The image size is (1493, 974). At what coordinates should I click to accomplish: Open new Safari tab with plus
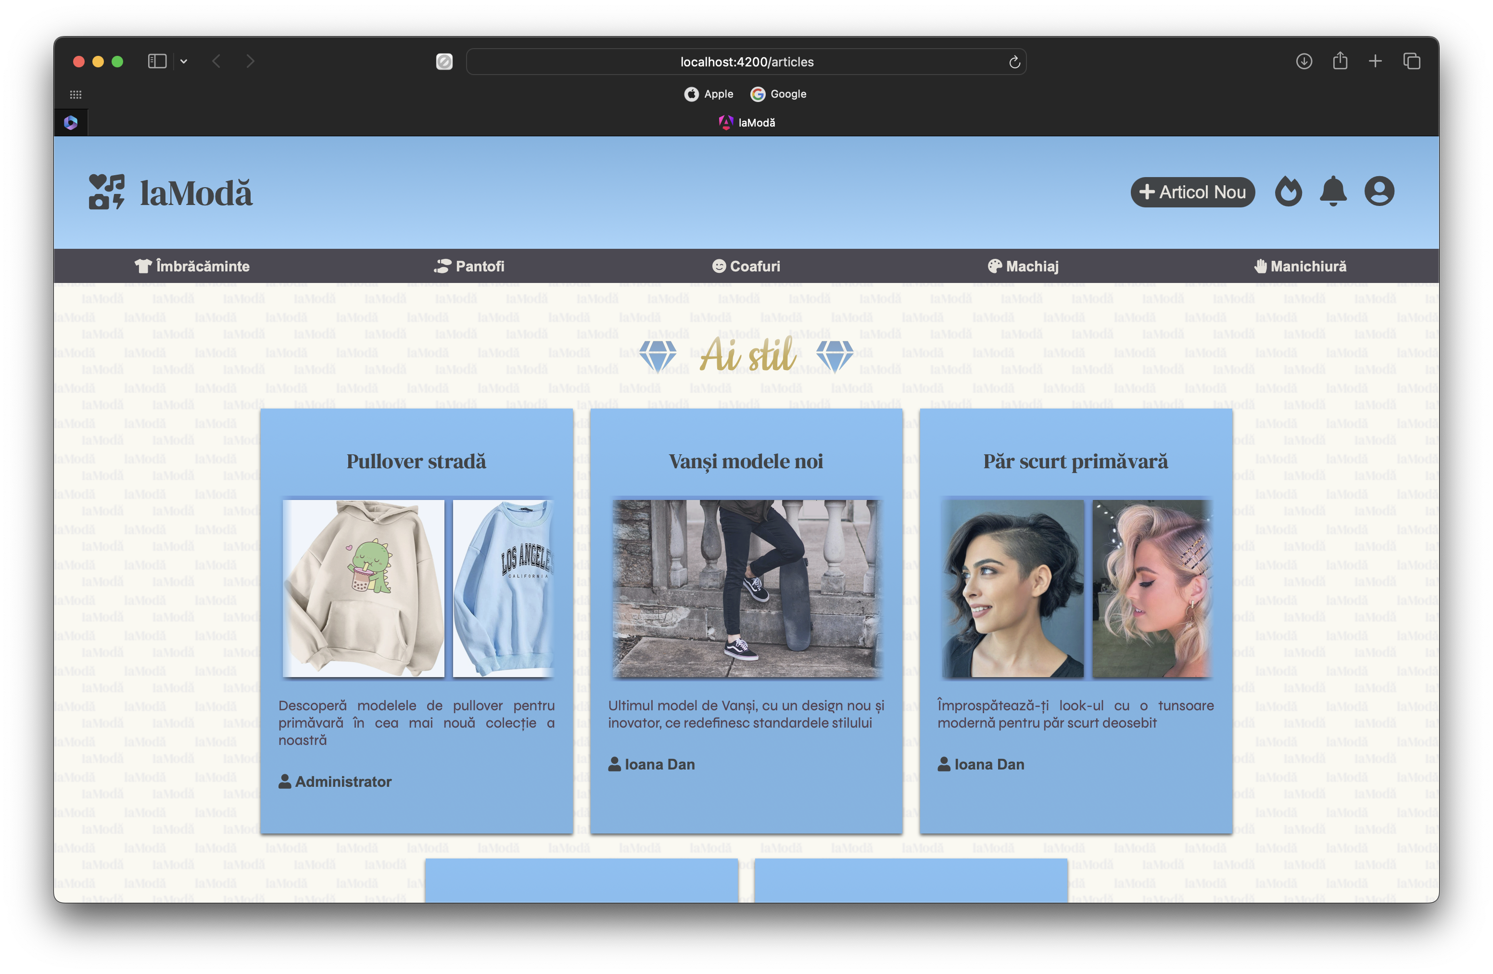(x=1375, y=62)
